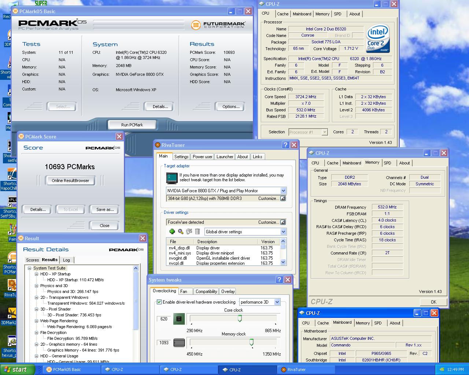
Task: Click the wrench tool icon in RivaTuner driver settings
Action: click(x=189, y=231)
